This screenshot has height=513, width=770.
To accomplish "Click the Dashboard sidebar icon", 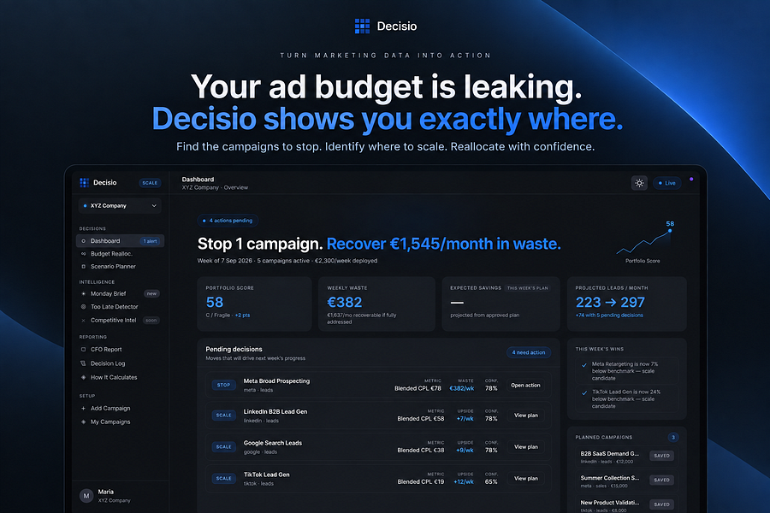I will 83,241.
